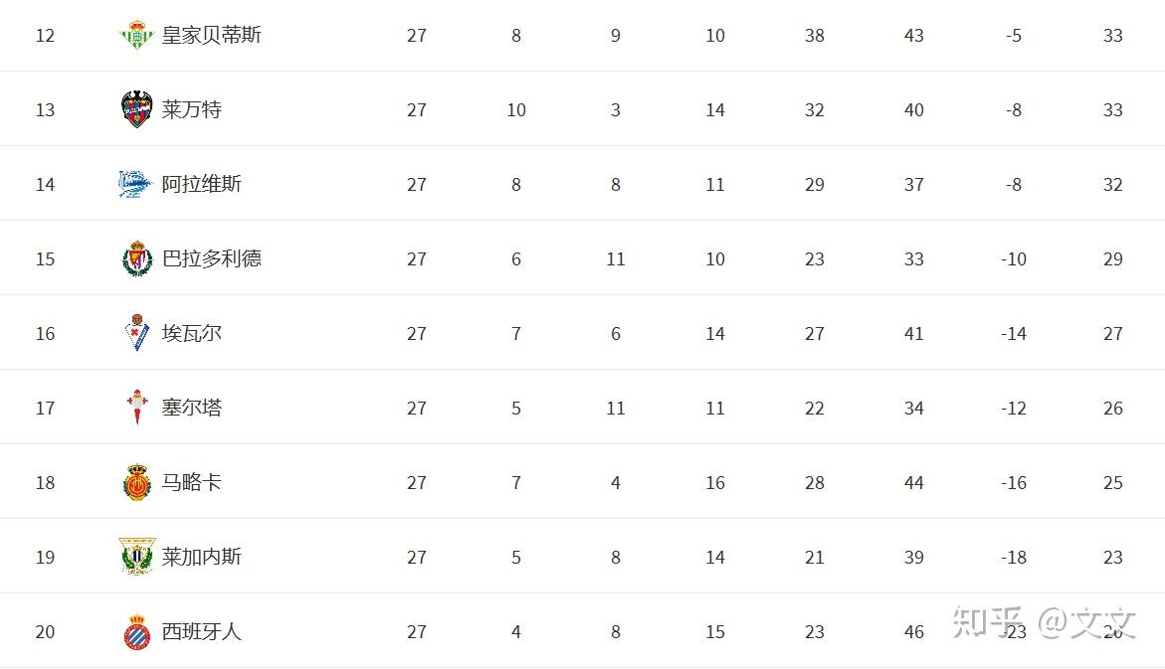Click the Celta Vigo crest icon
Viewport: 1165px width, 669px height.
coord(136,407)
